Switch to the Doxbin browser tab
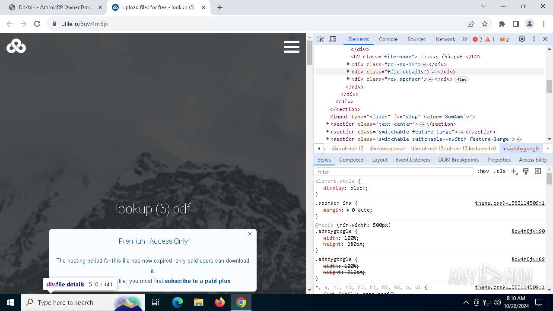The image size is (553, 311). [55, 7]
